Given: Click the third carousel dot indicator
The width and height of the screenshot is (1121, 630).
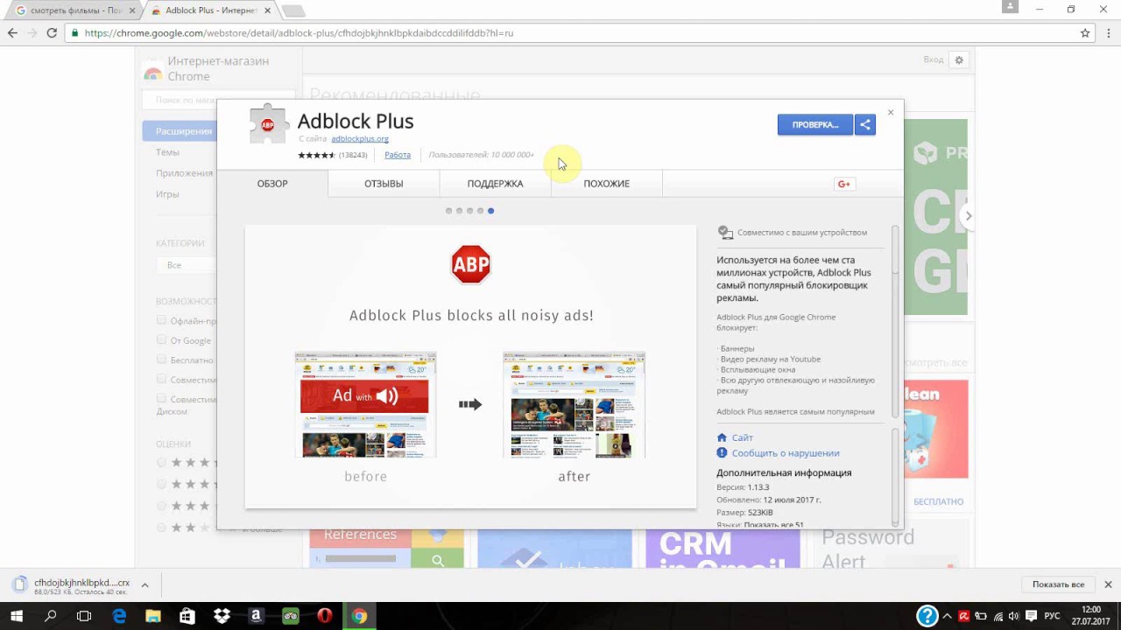Looking at the screenshot, I should [470, 211].
